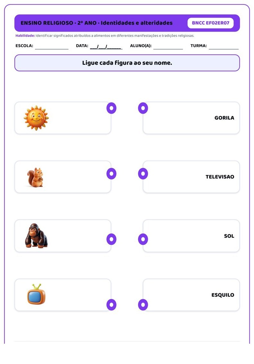Select the purple connector dot beside the gorilla

(x=111, y=239)
